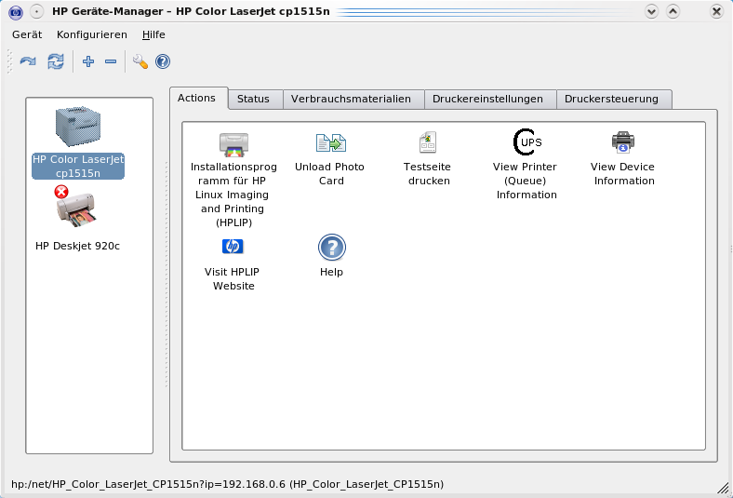Open the Unload Photo Card action
Screen dimensions: 733x498
click(x=331, y=143)
